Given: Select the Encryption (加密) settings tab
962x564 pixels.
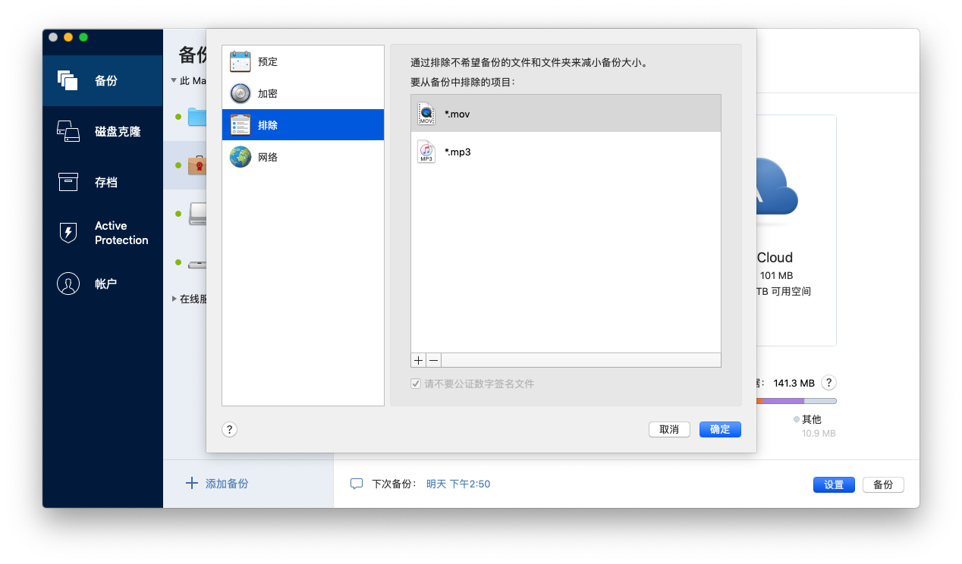Looking at the screenshot, I should coord(303,93).
